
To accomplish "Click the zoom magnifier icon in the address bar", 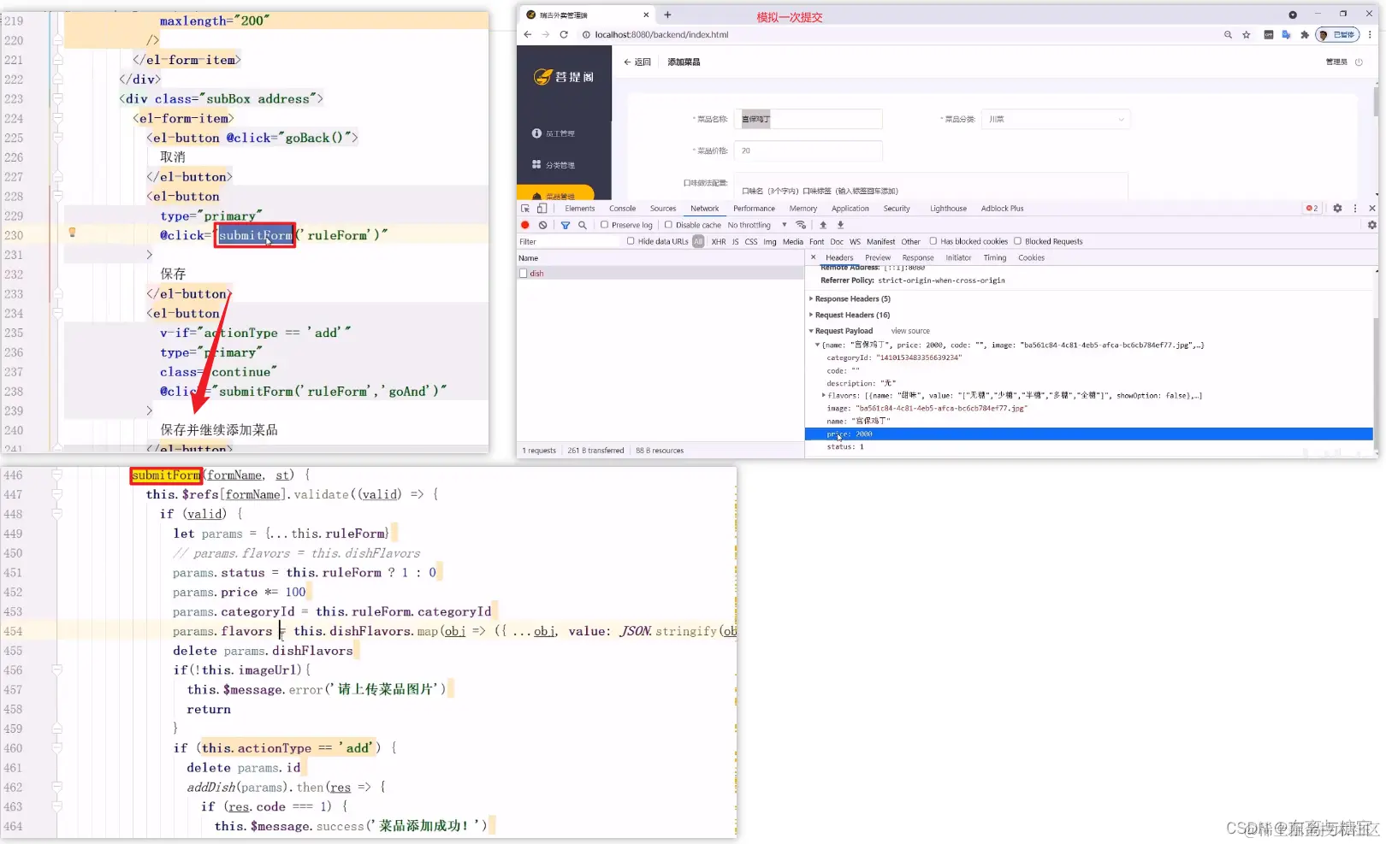I will click(x=1228, y=35).
